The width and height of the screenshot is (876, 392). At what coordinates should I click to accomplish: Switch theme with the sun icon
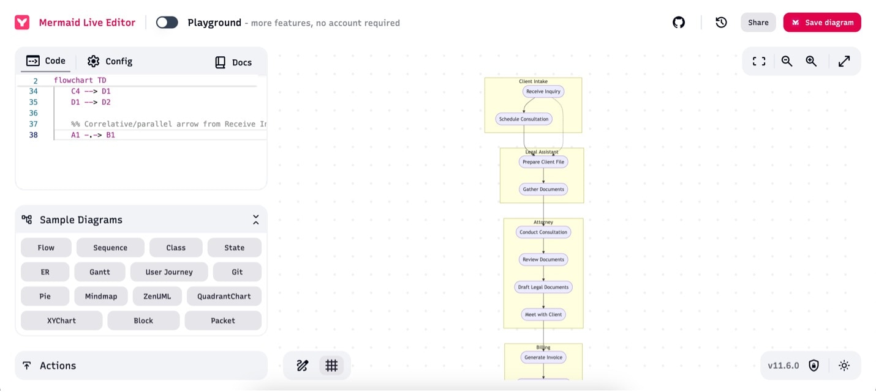point(844,366)
